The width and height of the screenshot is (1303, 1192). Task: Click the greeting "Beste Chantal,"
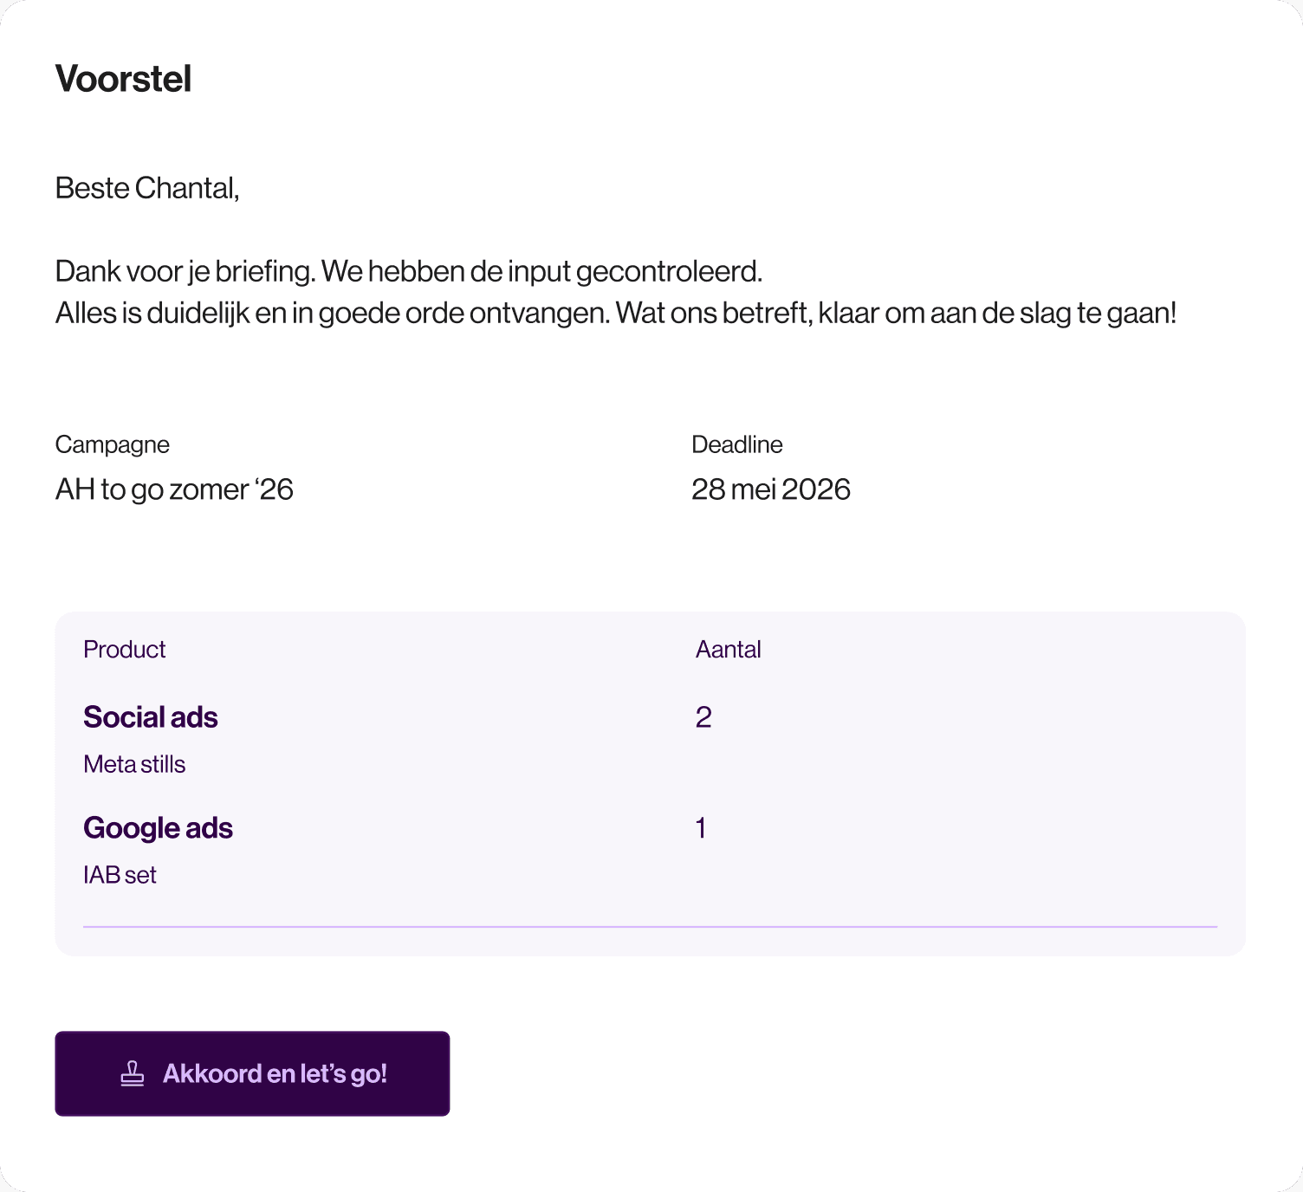tap(147, 188)
